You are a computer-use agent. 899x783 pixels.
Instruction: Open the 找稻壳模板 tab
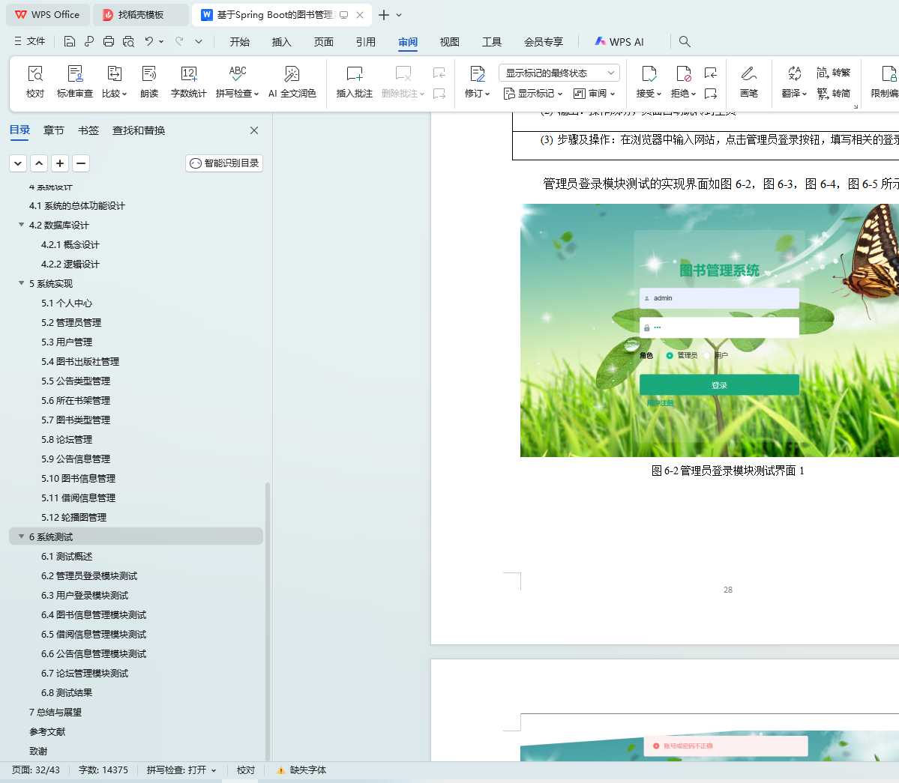[x=141, y=15]
